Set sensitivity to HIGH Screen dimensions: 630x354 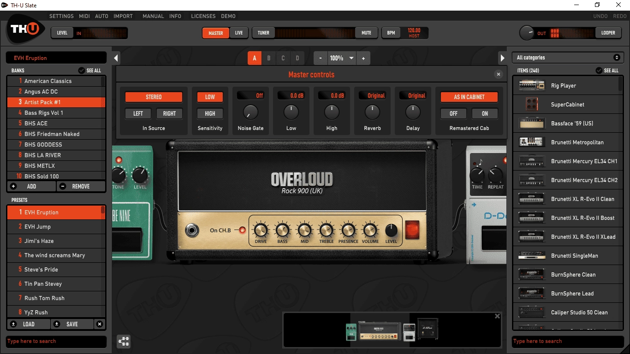[x=210, y=113]
